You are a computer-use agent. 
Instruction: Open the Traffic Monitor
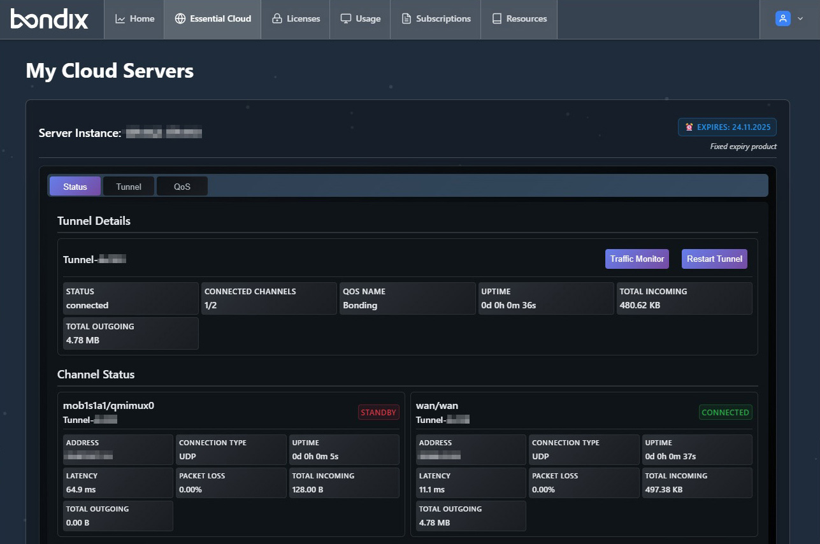637,259
